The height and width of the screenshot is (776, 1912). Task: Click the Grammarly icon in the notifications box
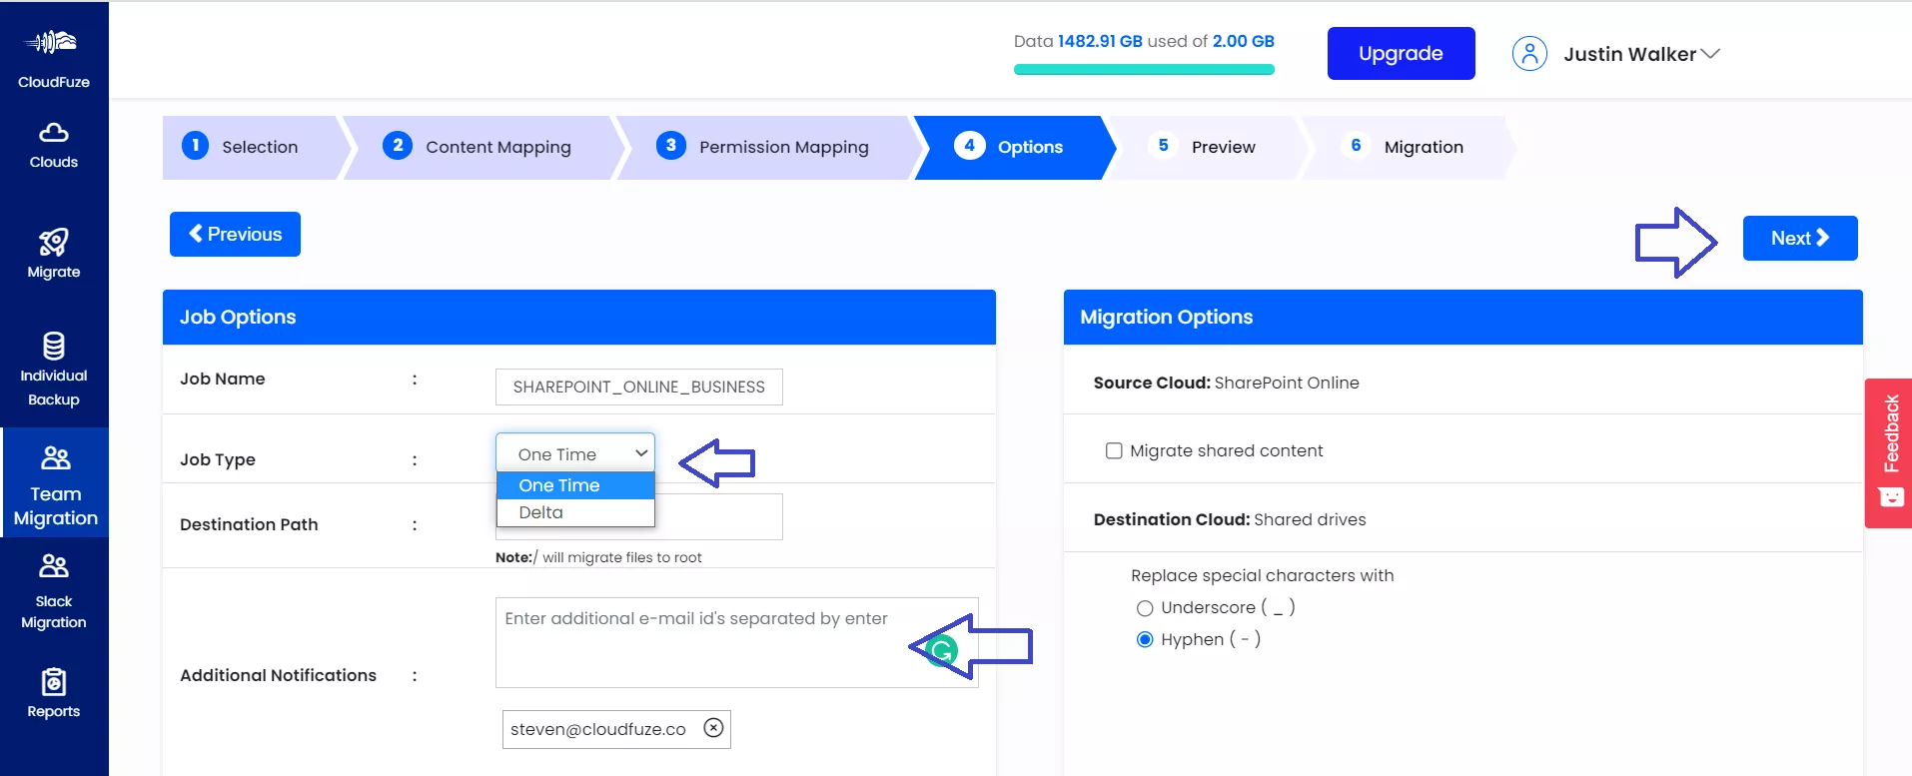941,651
